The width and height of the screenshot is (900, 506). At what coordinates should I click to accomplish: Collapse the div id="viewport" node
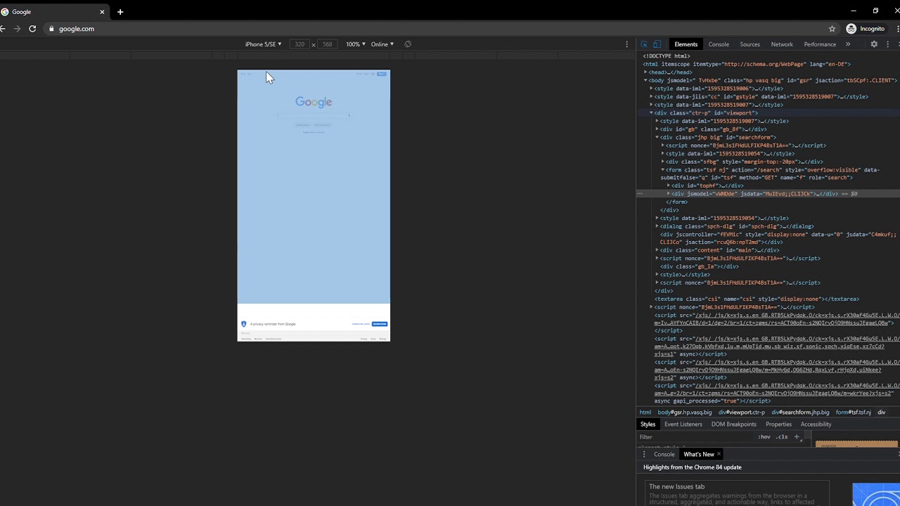pyautogui.click(x=651, y=113)
